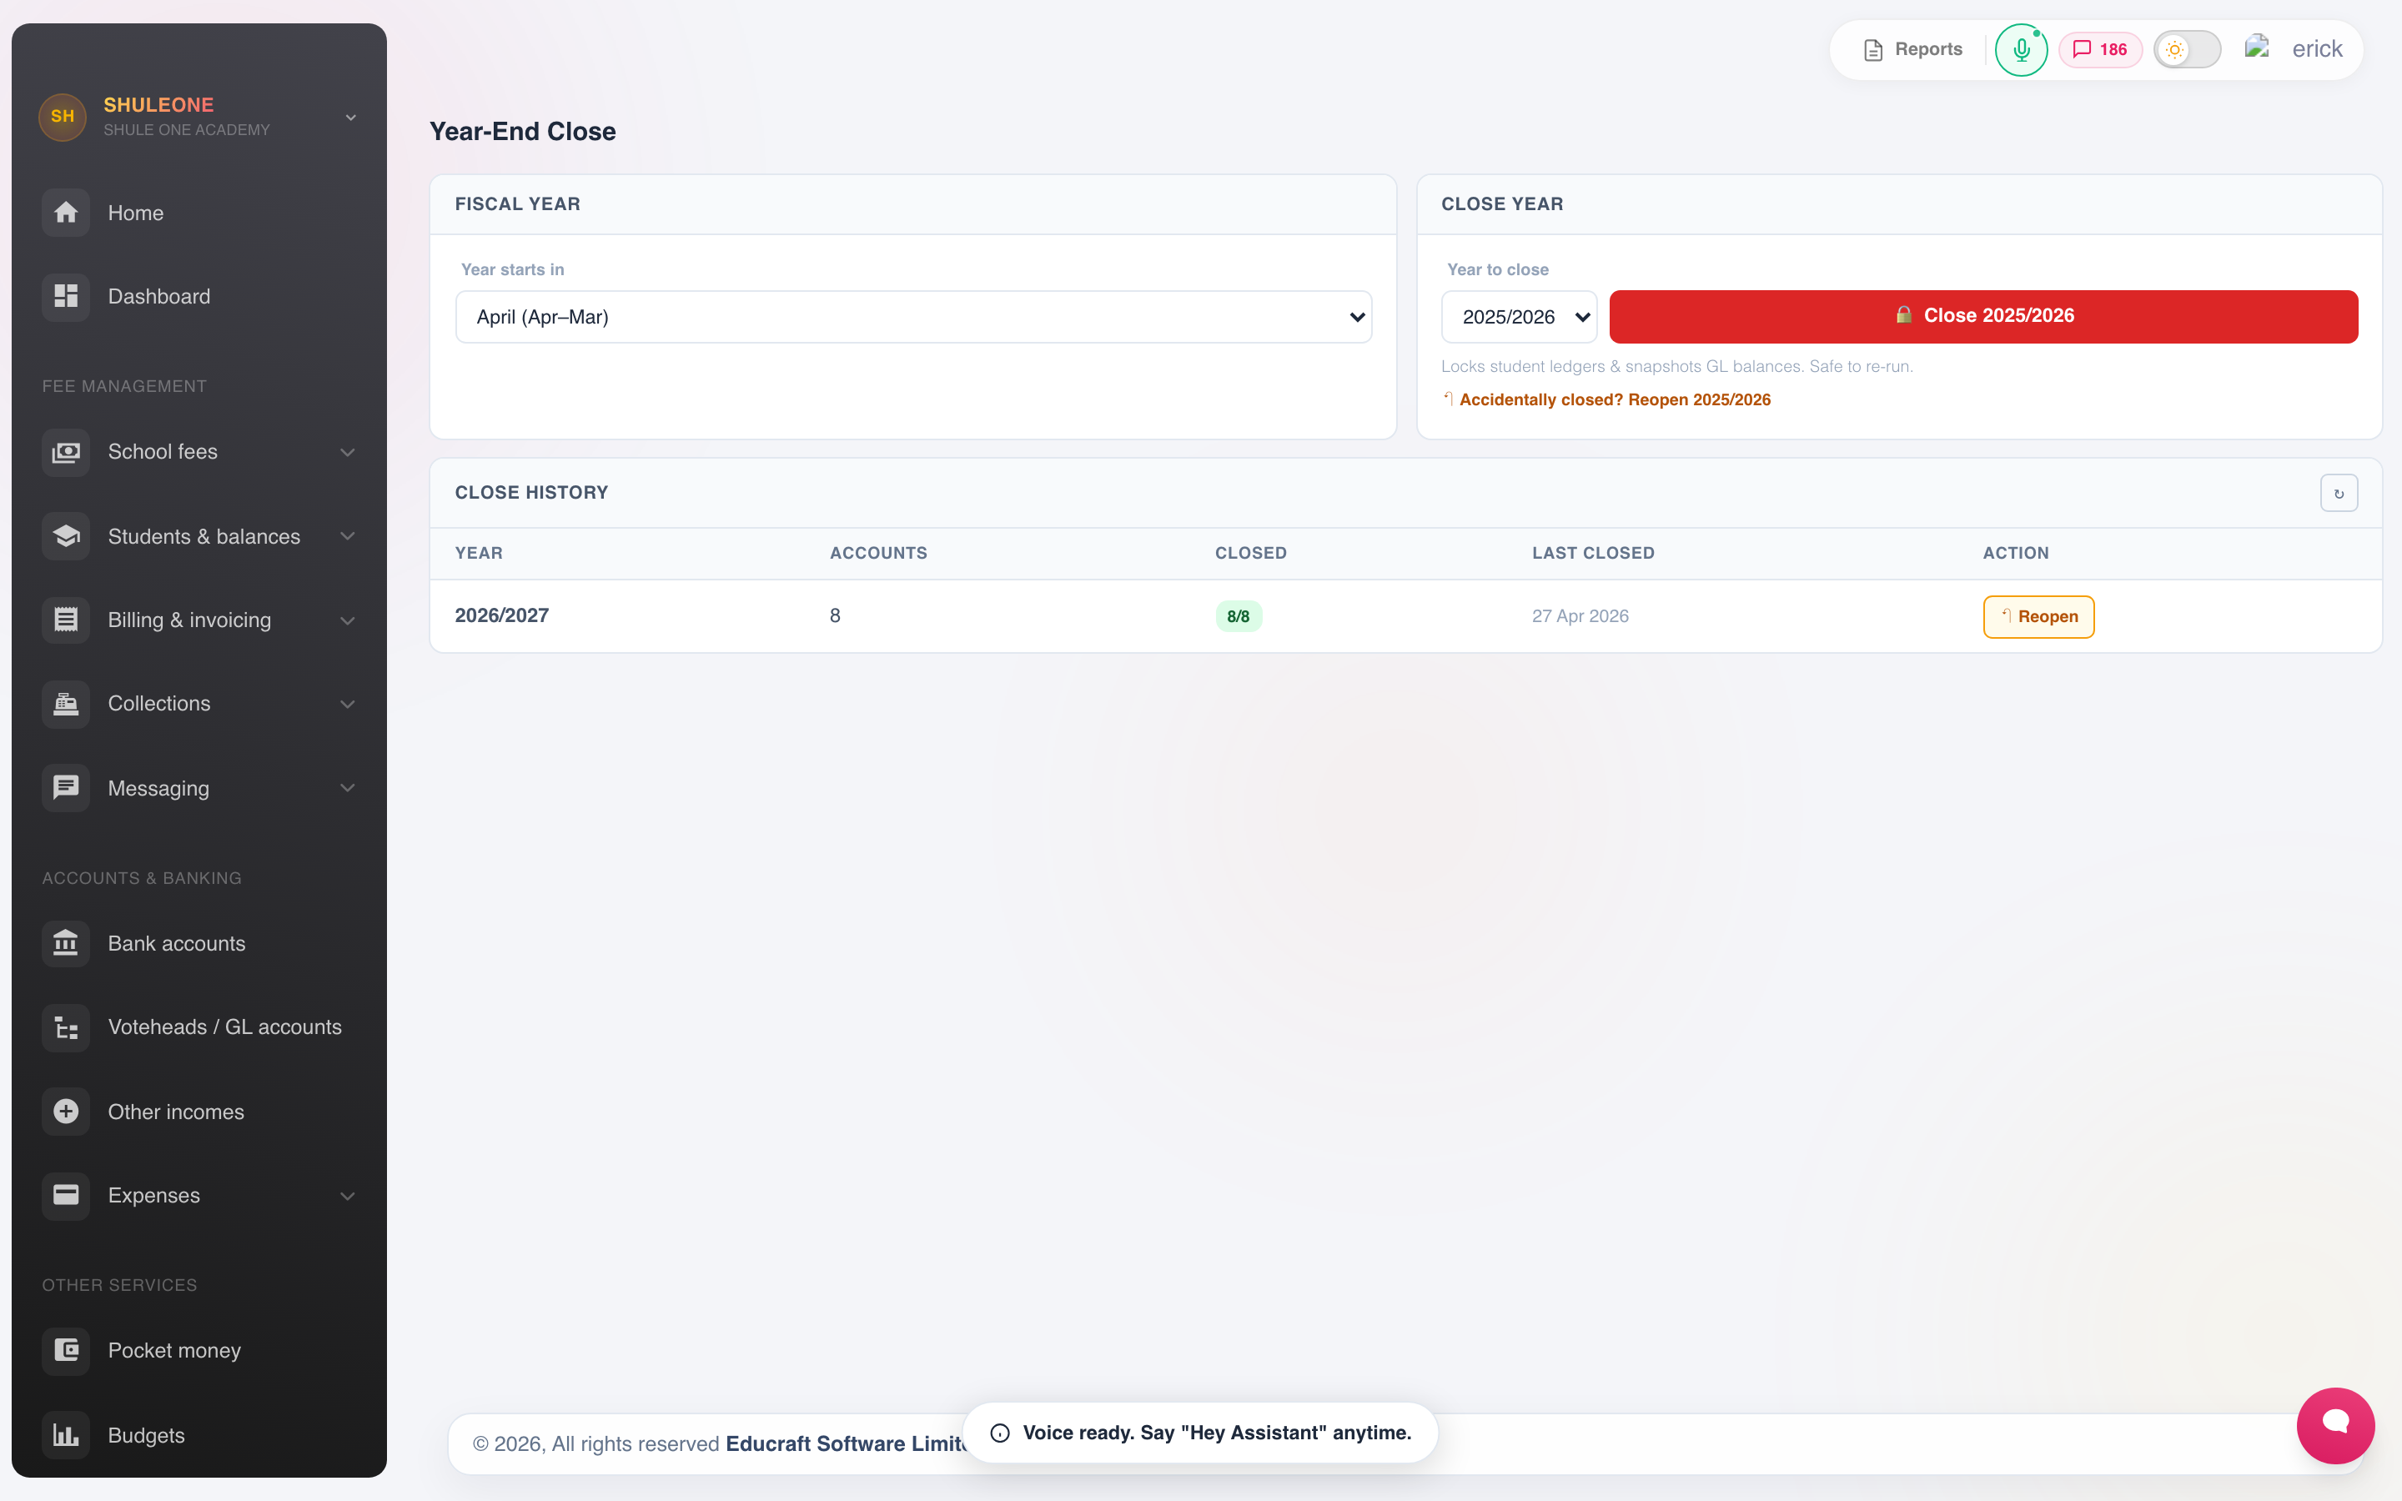Expand the Expenses submenu chevron
The width and height of the screenshot is (2402, 1501).
[348, 1197]
